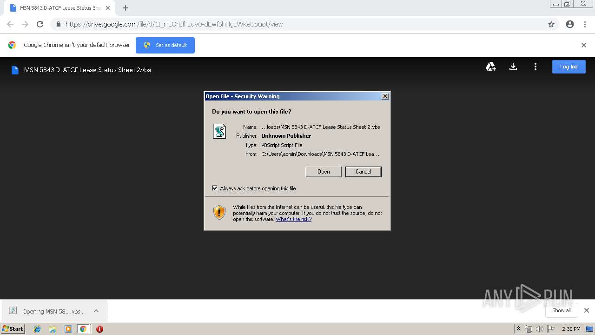Screen dimensions: 595x335
Task: Open the Action Center flag icon
Action: pos(550,329)
